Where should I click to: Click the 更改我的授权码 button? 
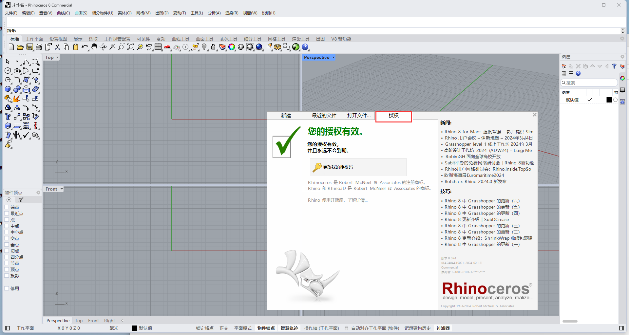click(358, 167)
